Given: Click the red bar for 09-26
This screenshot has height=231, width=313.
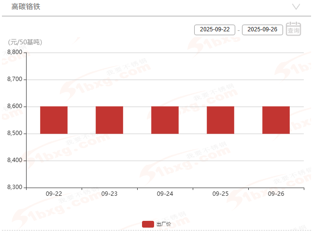Looking at the screenshot, I should (276, 120).
